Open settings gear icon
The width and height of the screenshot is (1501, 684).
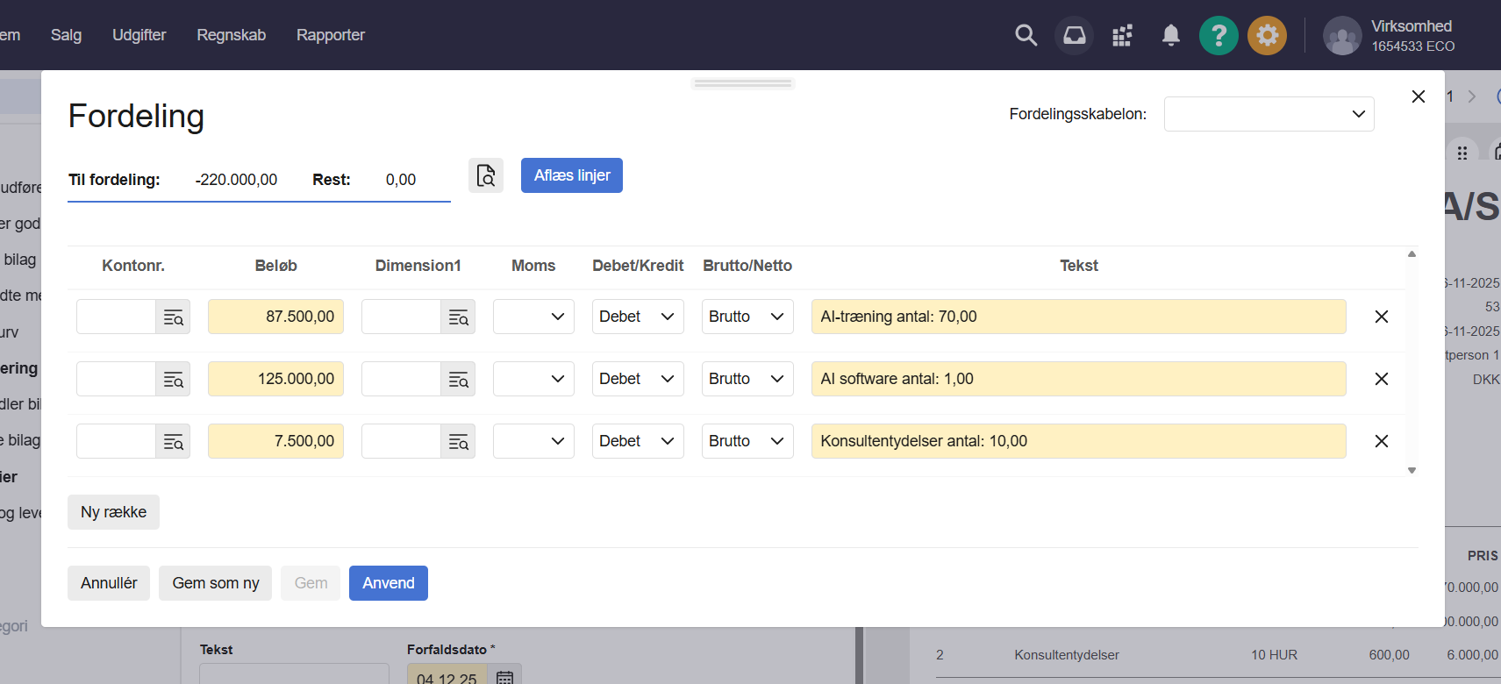(x=1267, y=36)
